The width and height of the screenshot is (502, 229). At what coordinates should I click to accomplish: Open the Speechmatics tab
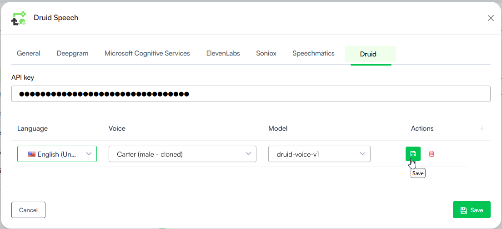(313, 53)
